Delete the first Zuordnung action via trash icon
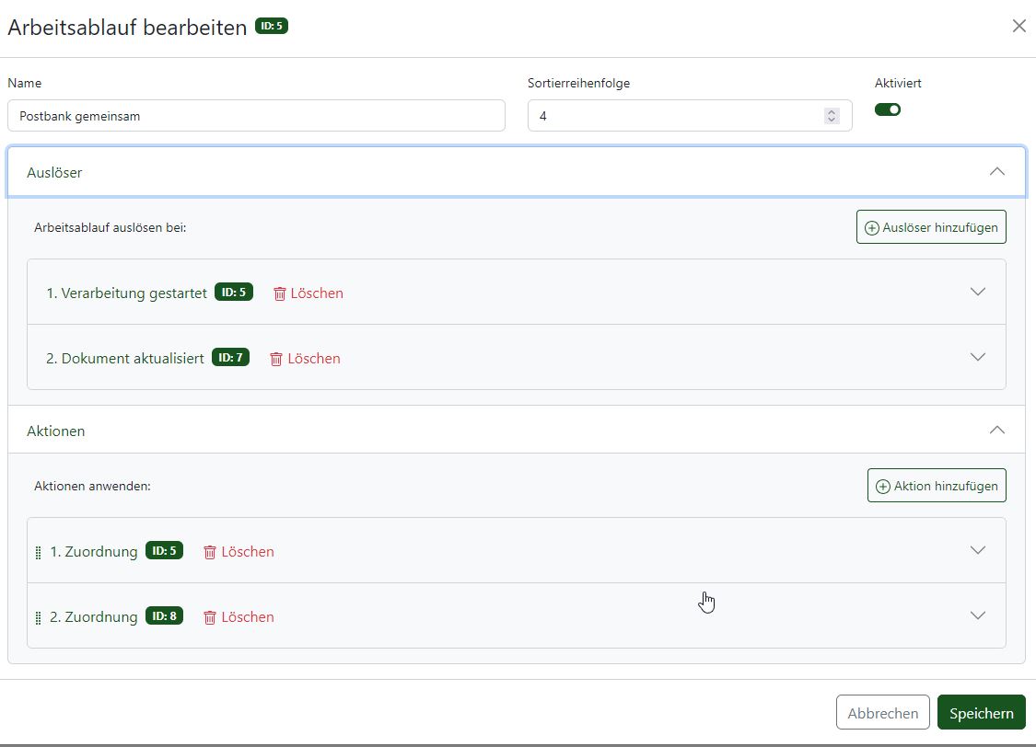Screen dimensions: 1036x747 tap(210, 552)
